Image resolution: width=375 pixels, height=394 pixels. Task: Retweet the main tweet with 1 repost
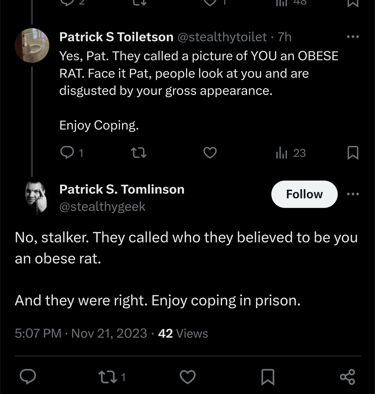(112, 377)
